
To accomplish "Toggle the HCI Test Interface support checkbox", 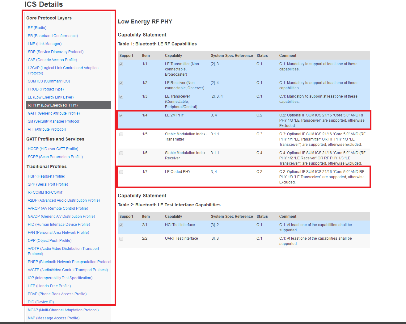I will (x=121, y=225).
